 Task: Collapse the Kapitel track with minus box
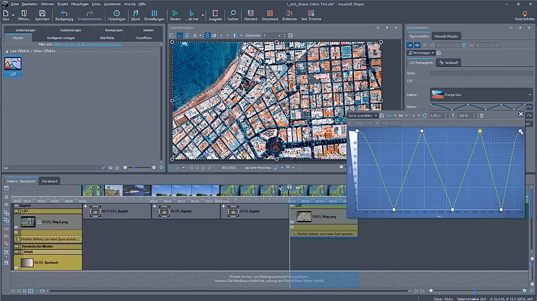(16, 205)
